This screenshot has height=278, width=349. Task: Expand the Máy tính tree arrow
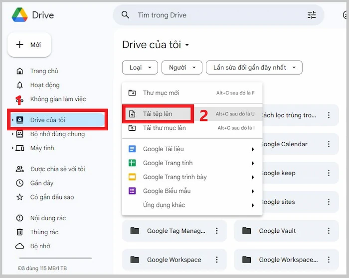(x=12, y=148)
